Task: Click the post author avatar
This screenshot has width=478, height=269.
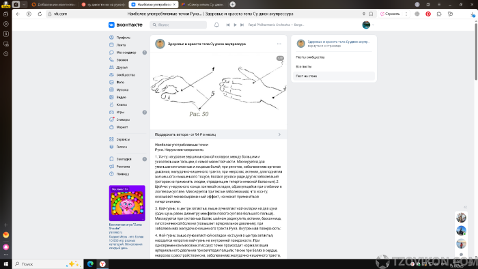Action: click(160, 44)
